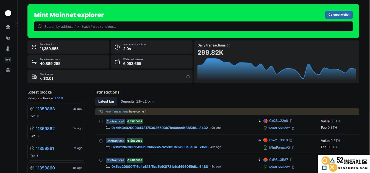Click the Gas tracker pump icon
Image resolution: width=370 pixels, height=173 pixels.
34,77
